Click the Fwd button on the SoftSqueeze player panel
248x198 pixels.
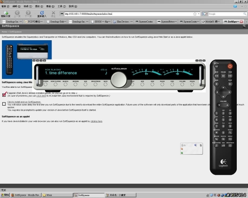click(x=172, y=84)
